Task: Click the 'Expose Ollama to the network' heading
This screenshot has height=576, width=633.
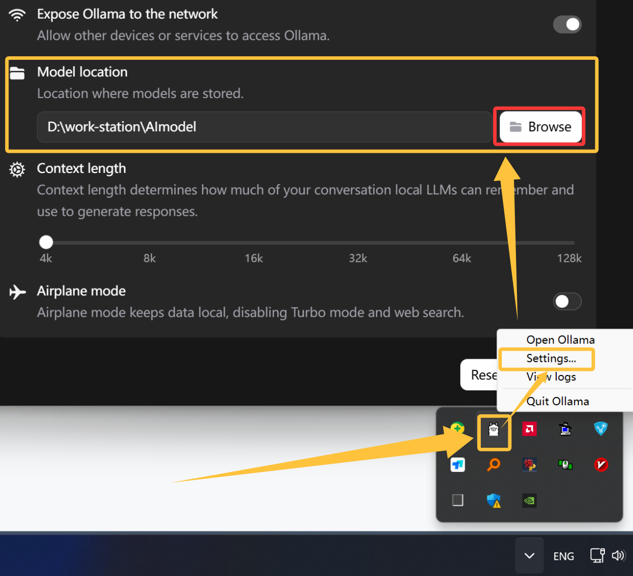Action: click(x=127, y=14)
